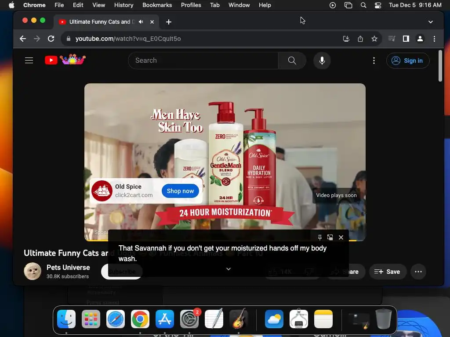Open media controls in Chrome toolbar
Viewport: 450px width, 337px height.
(392, 39)
